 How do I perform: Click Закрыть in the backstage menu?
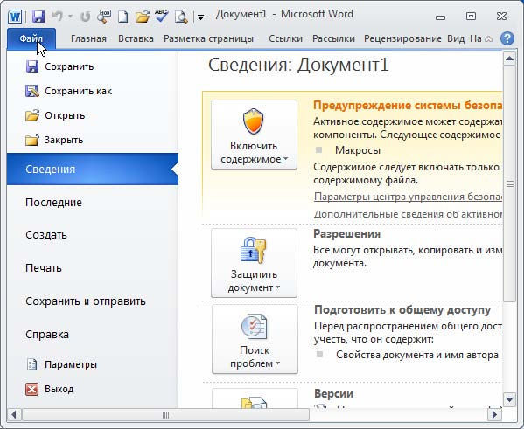coord(54,140)
